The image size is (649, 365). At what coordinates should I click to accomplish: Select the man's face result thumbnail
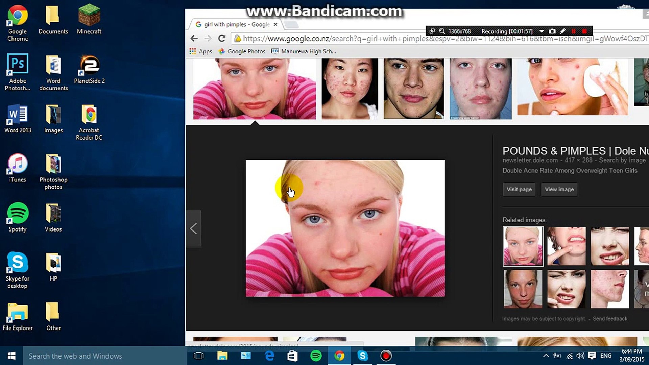click(x=414, y=89)
